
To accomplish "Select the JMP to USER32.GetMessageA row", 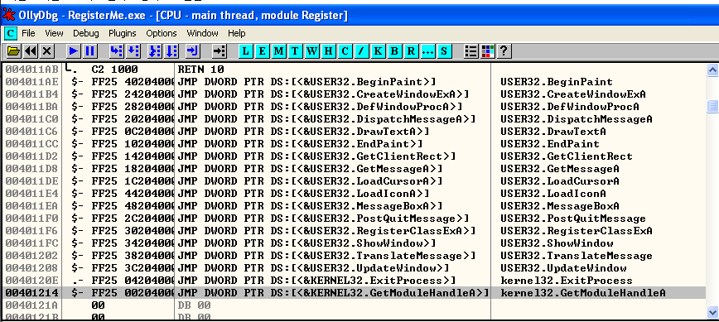I will [354, 169].
